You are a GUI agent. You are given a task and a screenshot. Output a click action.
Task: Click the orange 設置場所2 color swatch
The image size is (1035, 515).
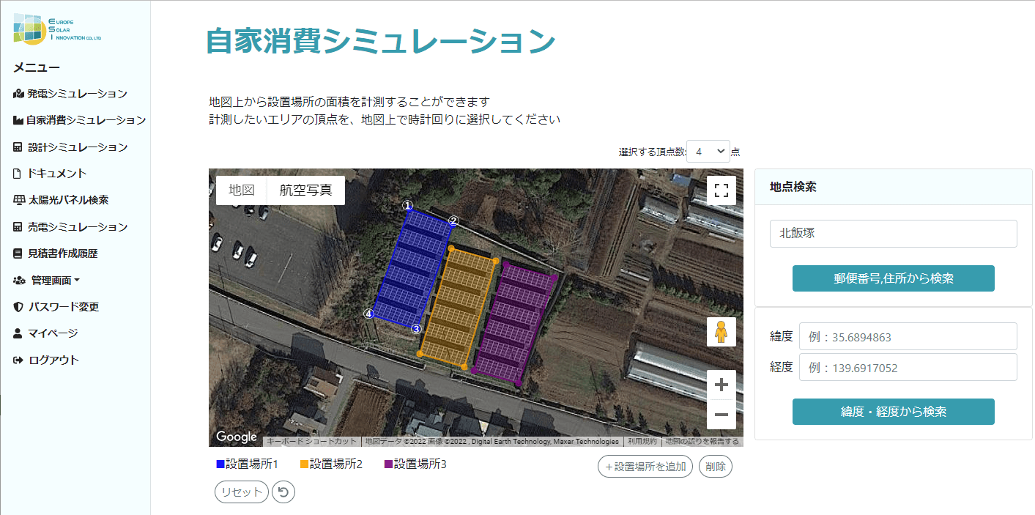[x=304, y=464]
